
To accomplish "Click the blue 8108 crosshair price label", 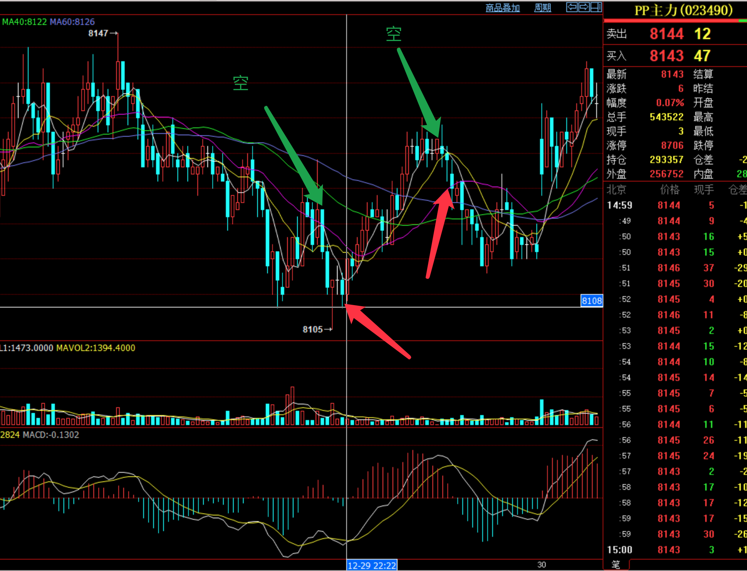I will pos(591,301).
